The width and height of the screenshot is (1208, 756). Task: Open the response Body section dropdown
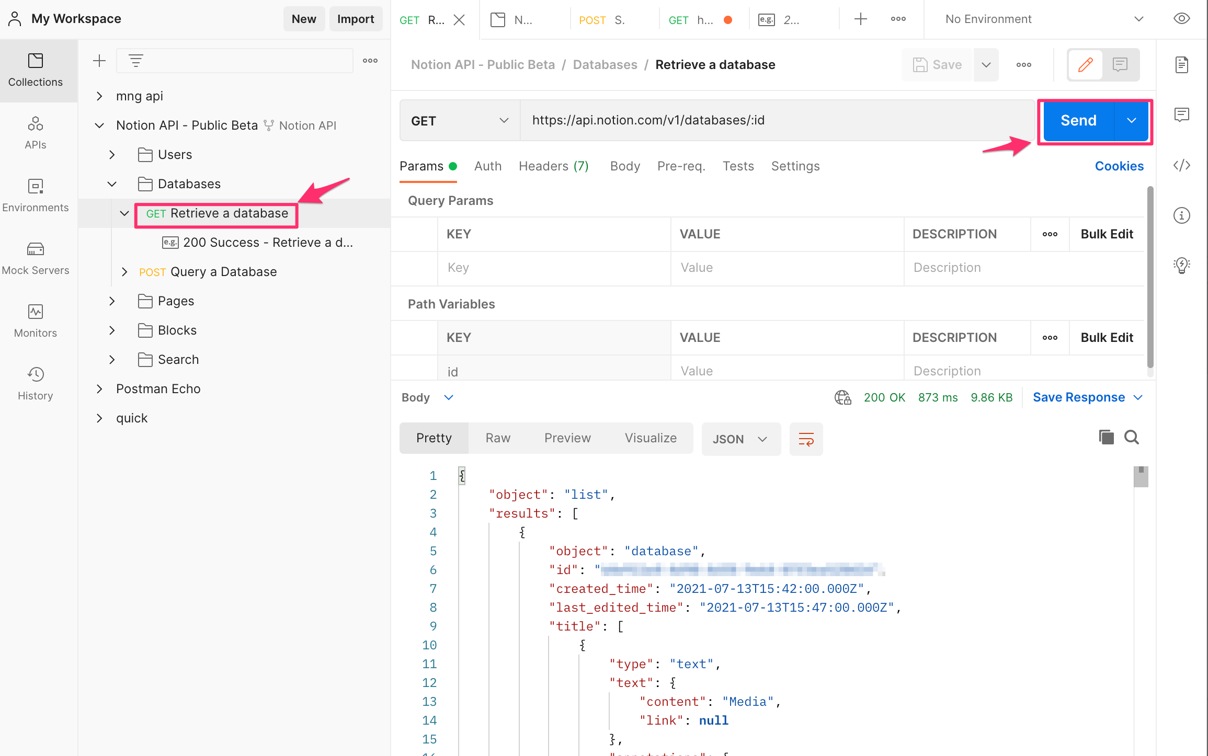[427, 397]
